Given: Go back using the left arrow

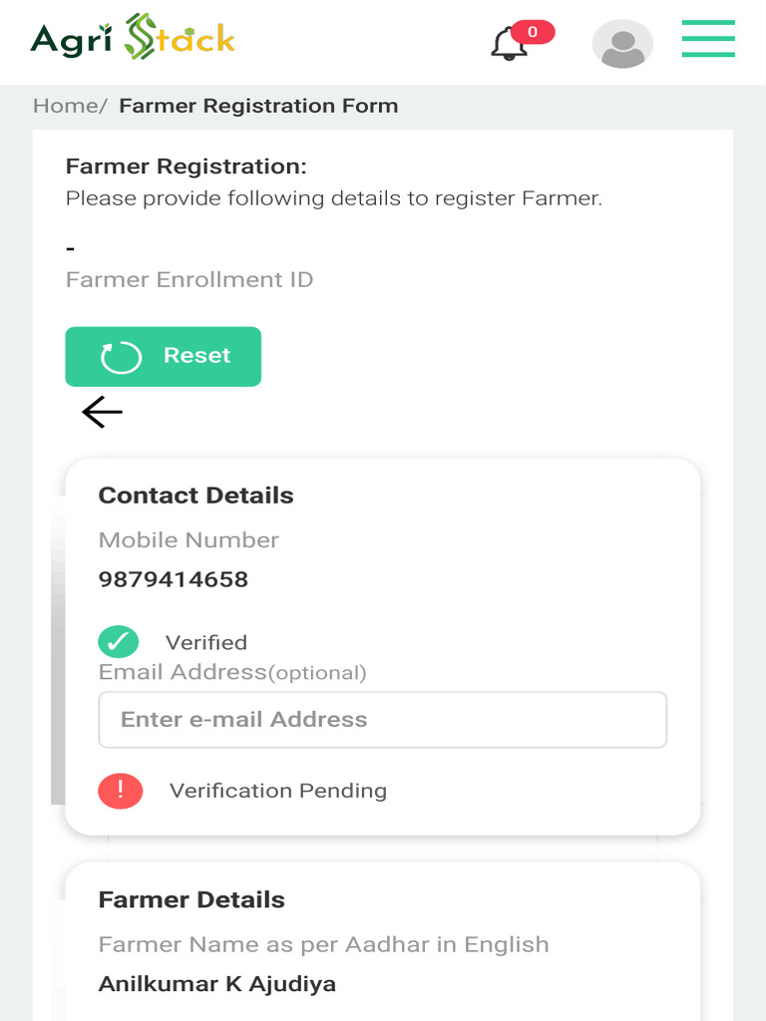Looking at the screenshot, I should pos(102,412).
